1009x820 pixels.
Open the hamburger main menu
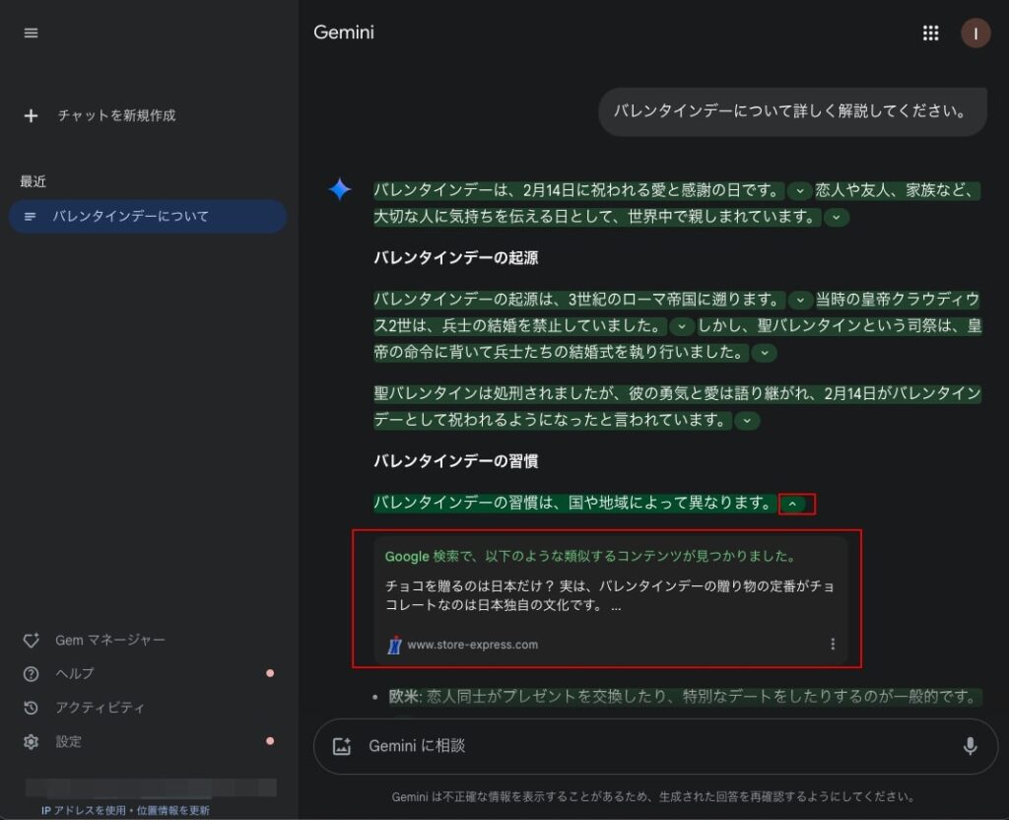[x=31, y=33]
